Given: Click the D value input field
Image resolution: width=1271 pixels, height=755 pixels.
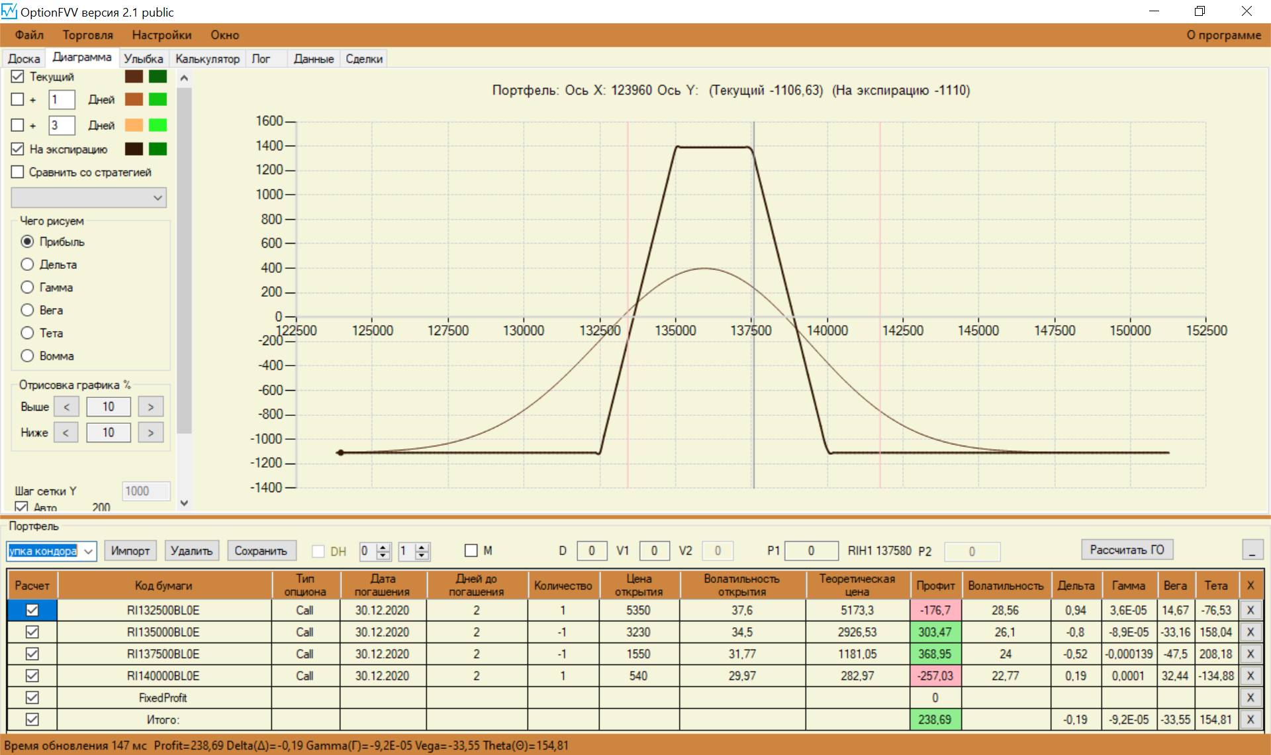Looking at the screenshot, I should point(591,551).
